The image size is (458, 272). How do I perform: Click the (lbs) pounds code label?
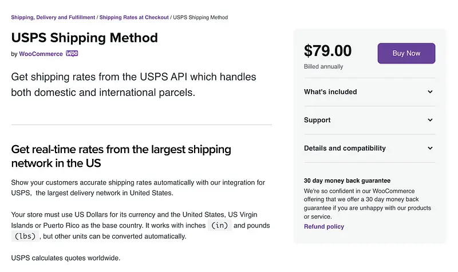click(25, 237)
